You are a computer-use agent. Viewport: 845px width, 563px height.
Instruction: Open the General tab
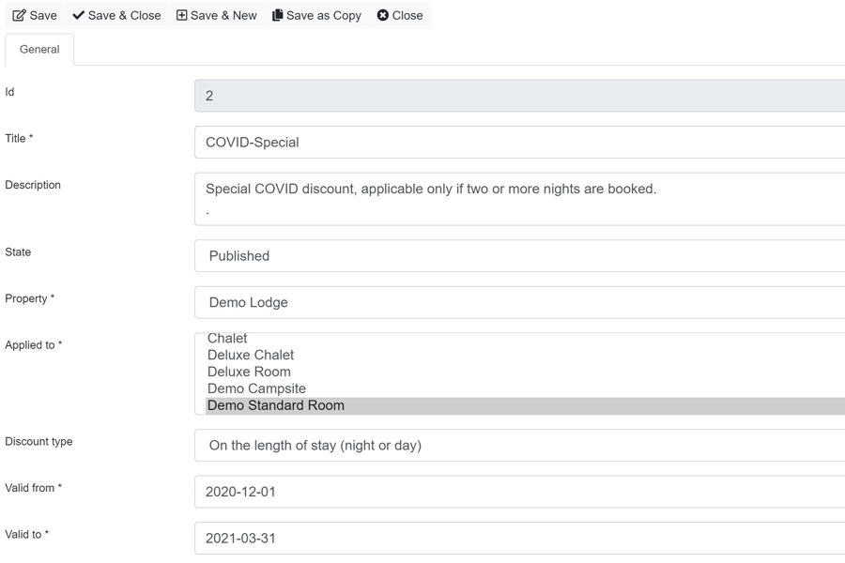pos(39,50)
